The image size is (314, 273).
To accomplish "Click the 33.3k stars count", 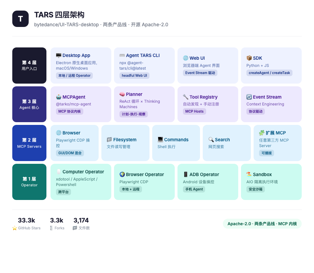I will tap(26, 220).
